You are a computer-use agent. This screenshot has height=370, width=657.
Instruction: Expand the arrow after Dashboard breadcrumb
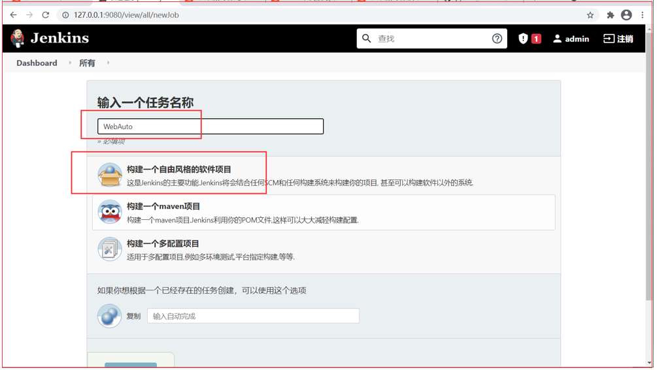(x=70, y=63)
